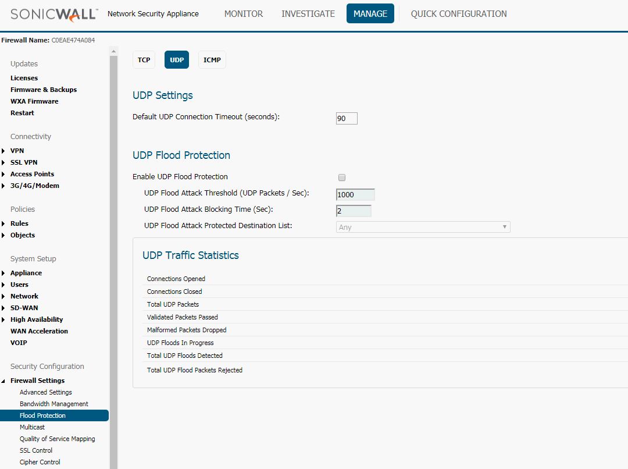Open Quality of Service Mapping

click(x=57, y=439)
